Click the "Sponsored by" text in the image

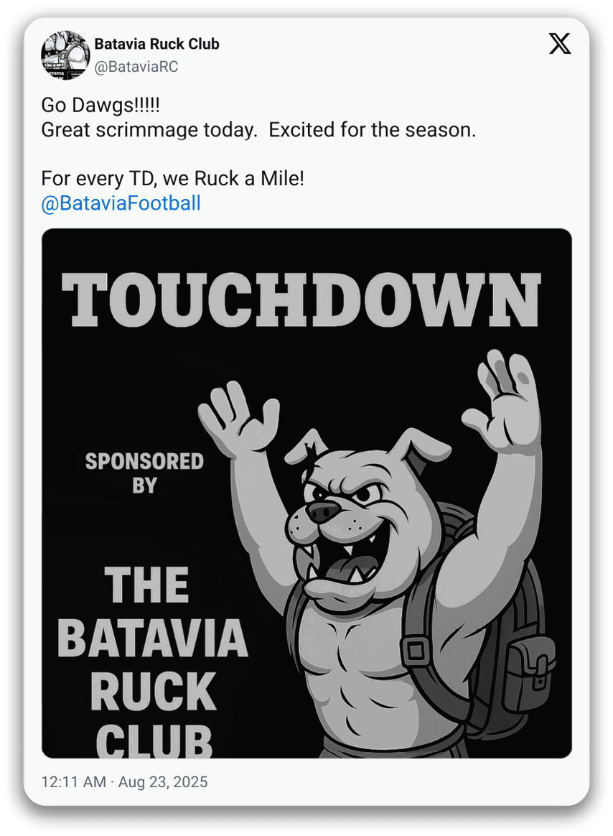(144, 473)
